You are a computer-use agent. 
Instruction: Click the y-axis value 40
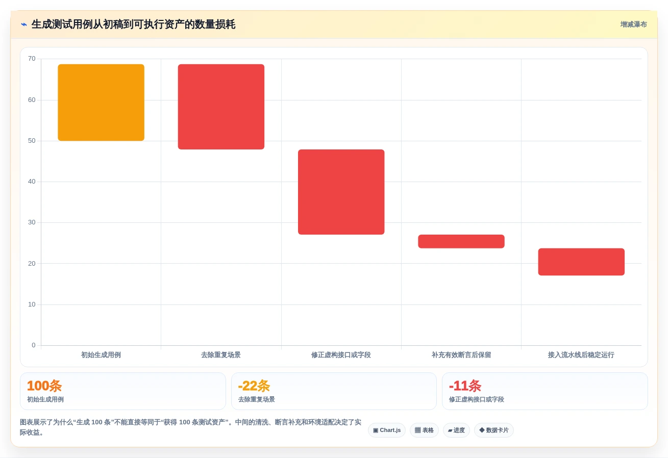pos(32,182)
